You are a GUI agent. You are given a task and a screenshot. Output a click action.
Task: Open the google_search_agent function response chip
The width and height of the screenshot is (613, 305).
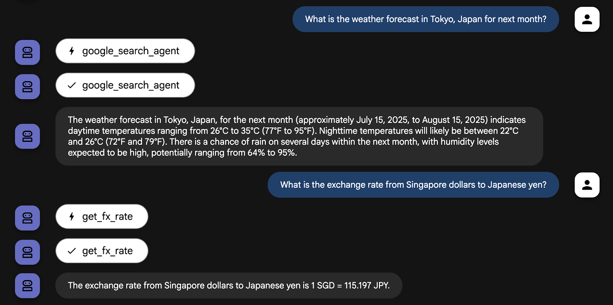[x=125, y=85]
